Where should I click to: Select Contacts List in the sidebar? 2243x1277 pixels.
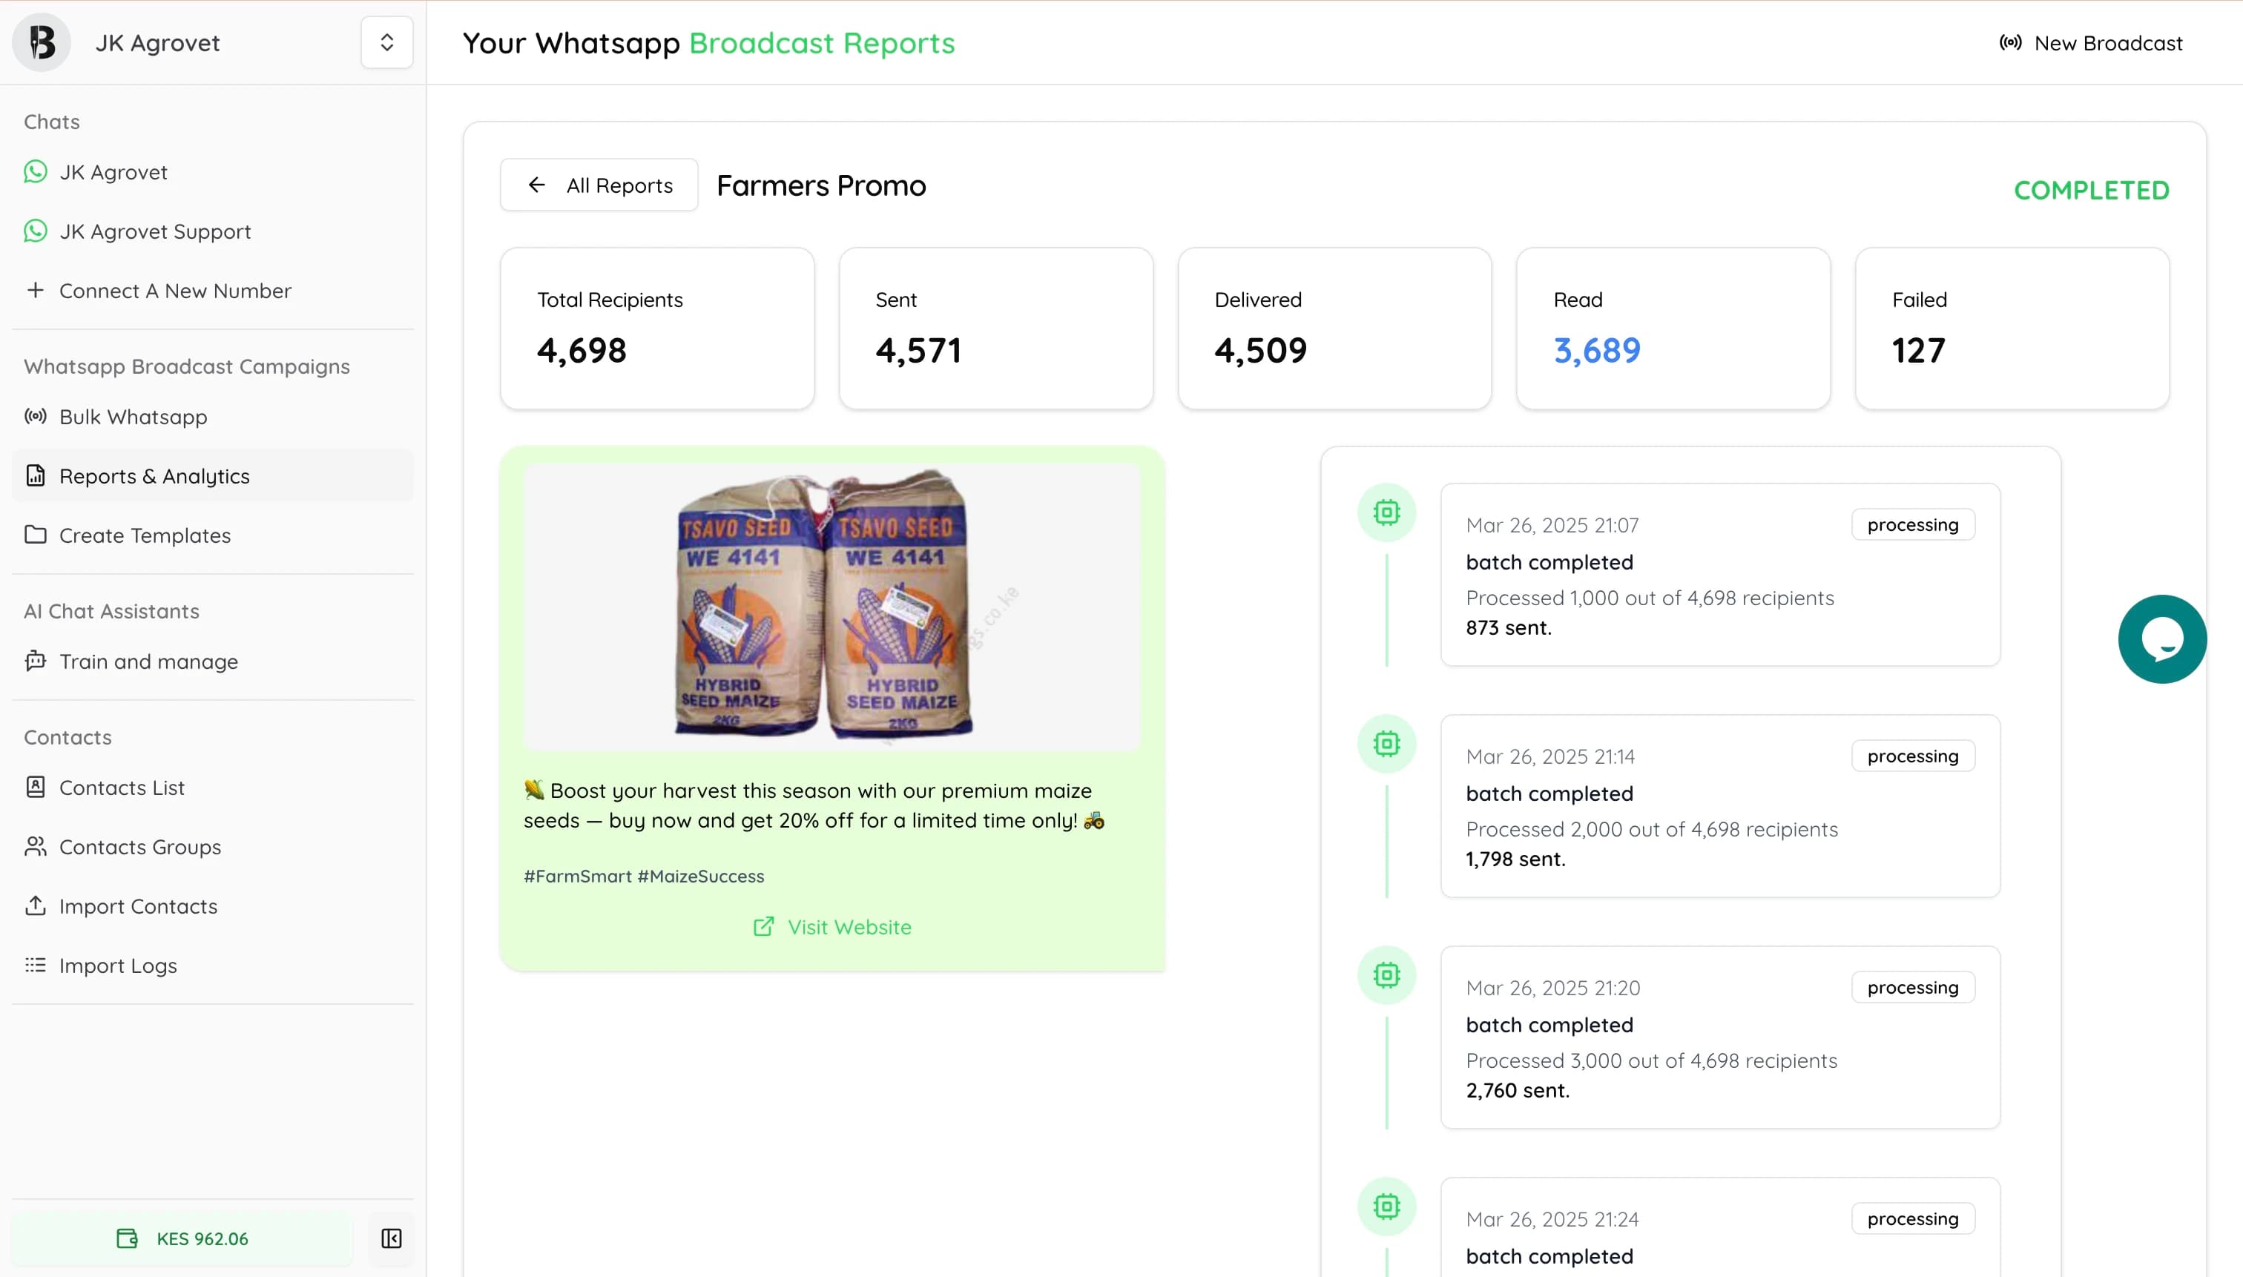[122, 788]
